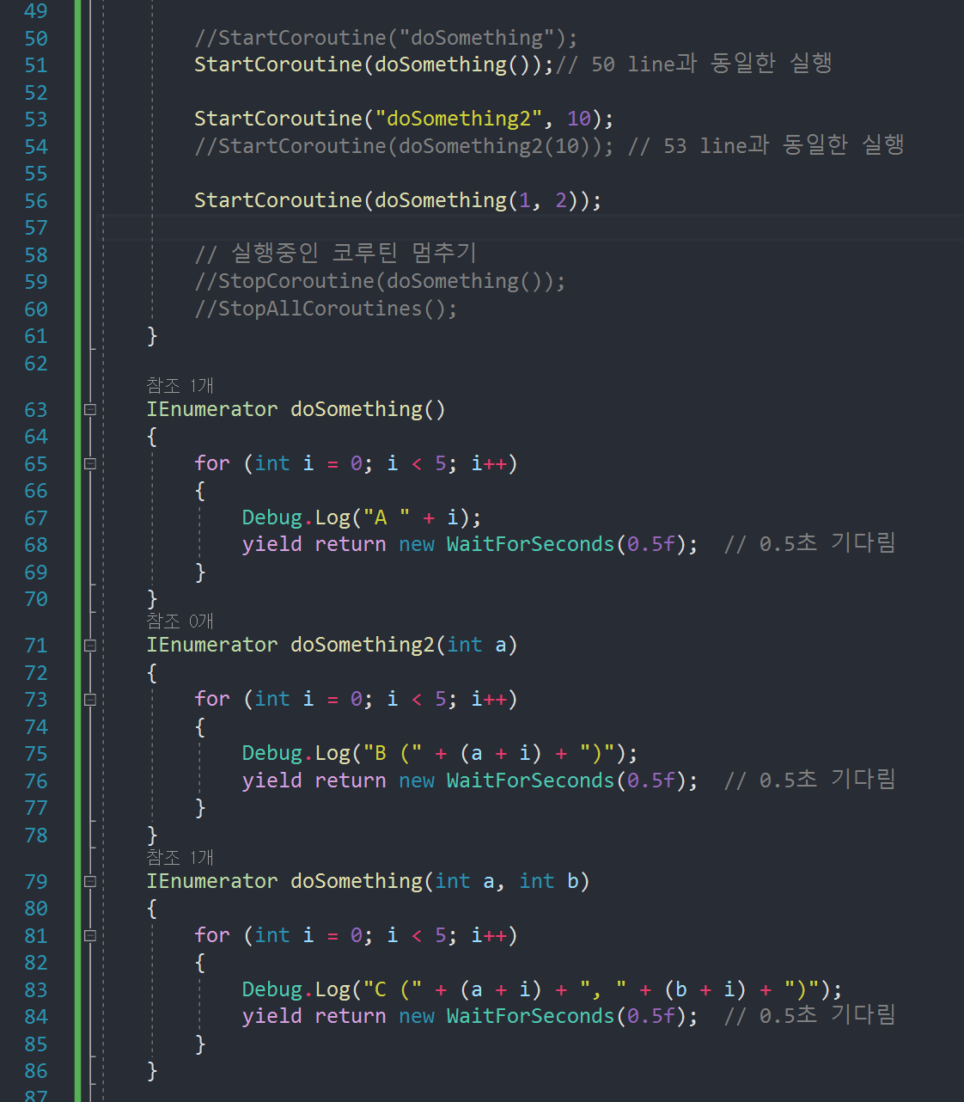This screenshot has width=964, height=1102.
Task: Click line number 51 in the gutter
Action: (36, 65)
